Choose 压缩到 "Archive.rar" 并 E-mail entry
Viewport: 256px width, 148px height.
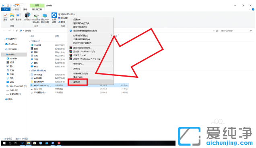tap(91, 59)
